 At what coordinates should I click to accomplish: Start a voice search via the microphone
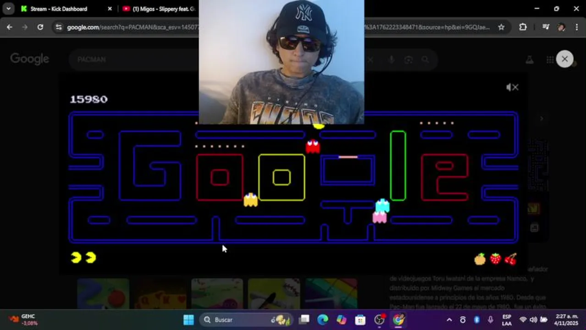point(391,60)
